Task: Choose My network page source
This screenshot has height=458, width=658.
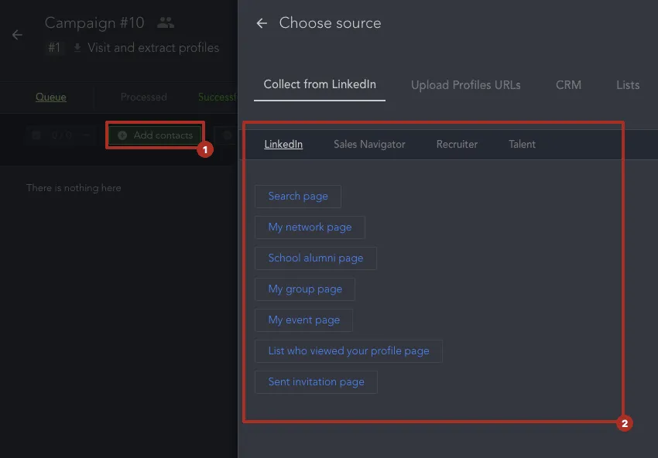Action: (x=310, y=227)
